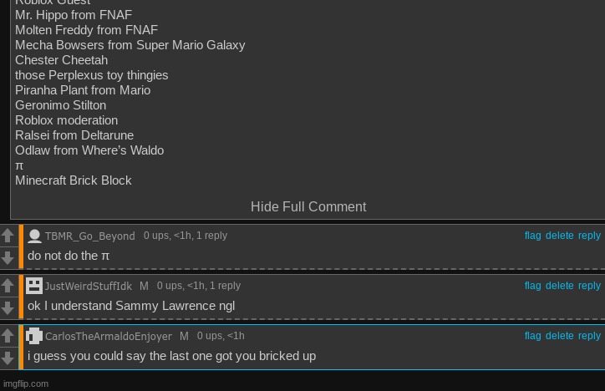Collapse with Hide Full Comment

[308, 206]
